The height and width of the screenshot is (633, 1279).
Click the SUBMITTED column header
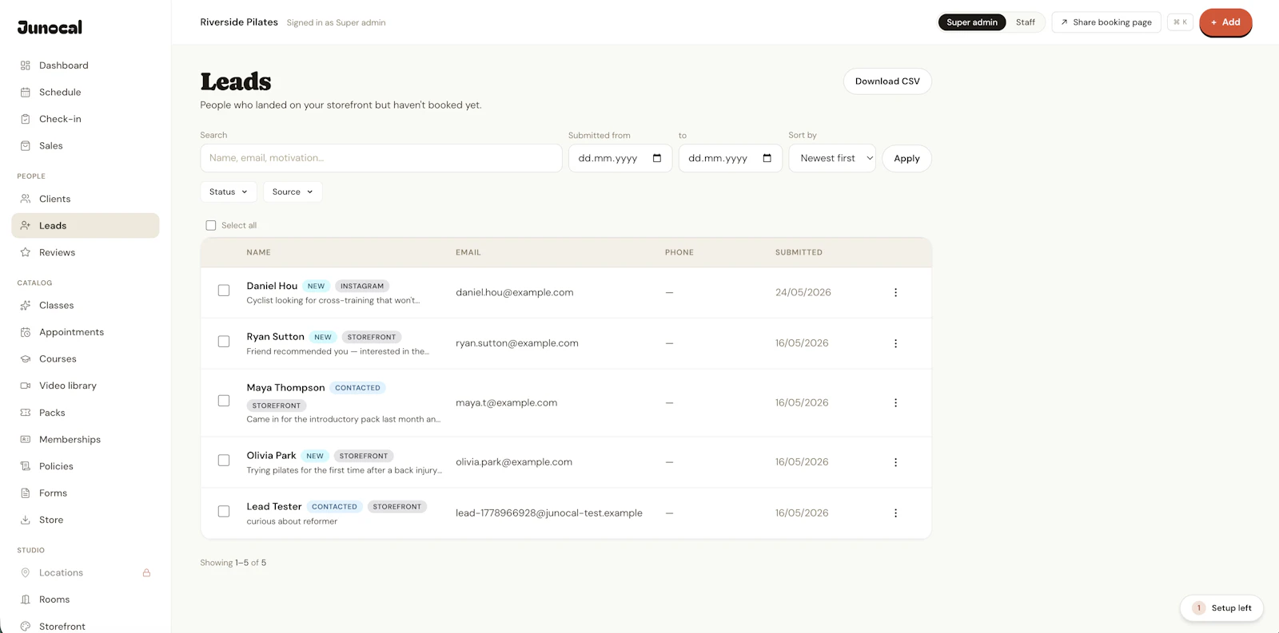click(x=799, y=252)
